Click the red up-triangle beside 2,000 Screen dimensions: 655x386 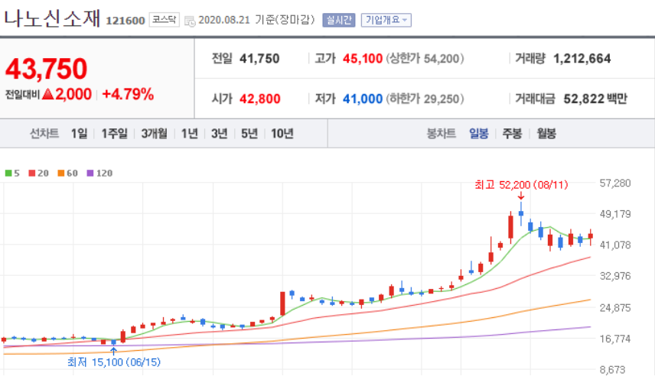click(x=48, y=94)
